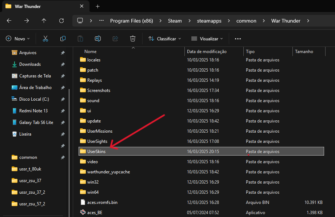
Task: Go forward with the right arrow button
Action: tap(27, 21)
